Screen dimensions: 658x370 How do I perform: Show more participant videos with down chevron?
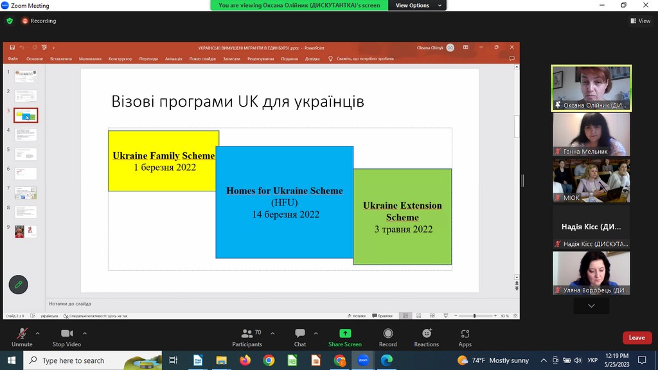coord(591,306)
